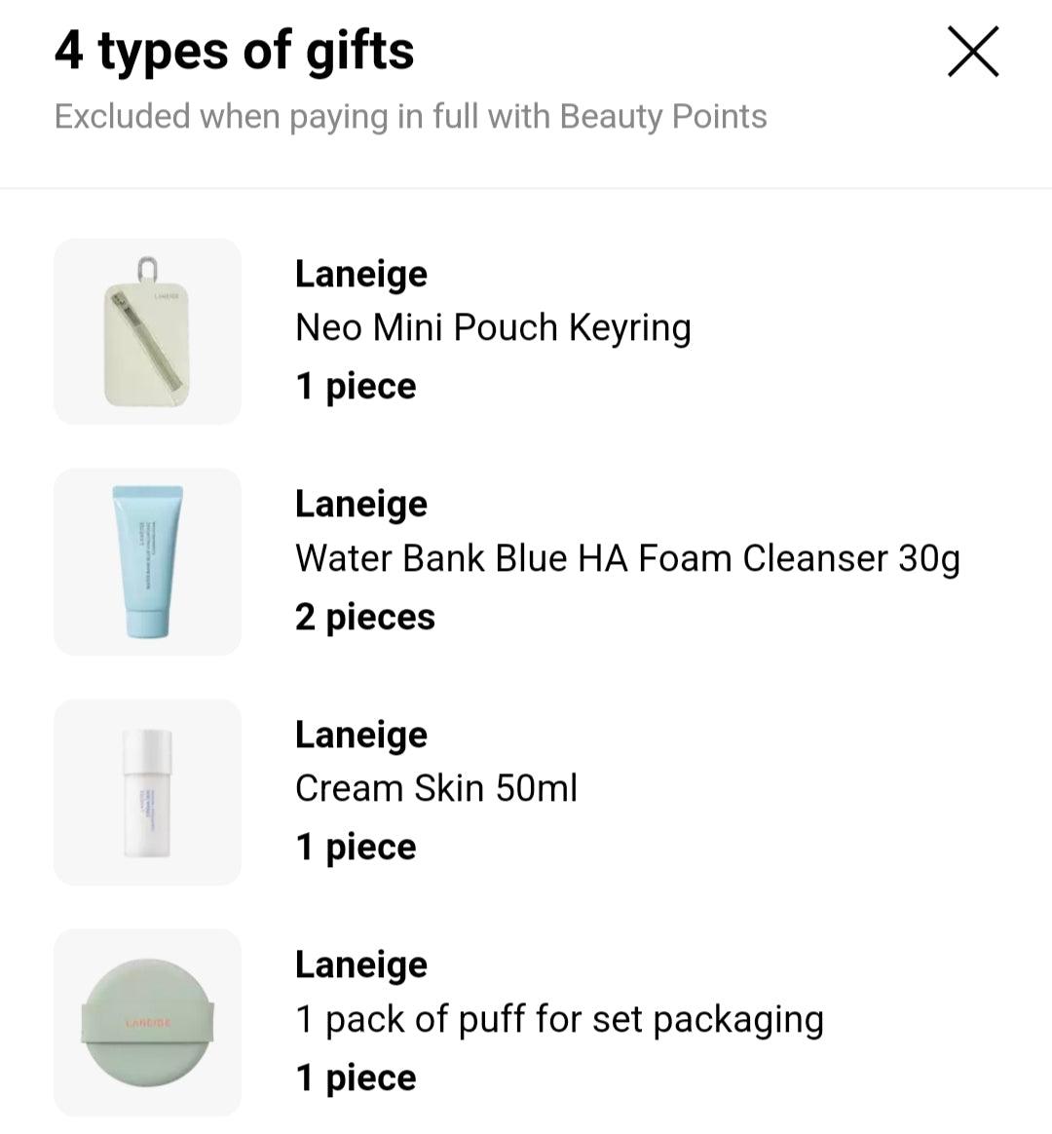The width and height of the screenshot is (1052, 1134).
Task: Open Water Bank Blue HA Foam Cleanser 30g
Action: 627,559
